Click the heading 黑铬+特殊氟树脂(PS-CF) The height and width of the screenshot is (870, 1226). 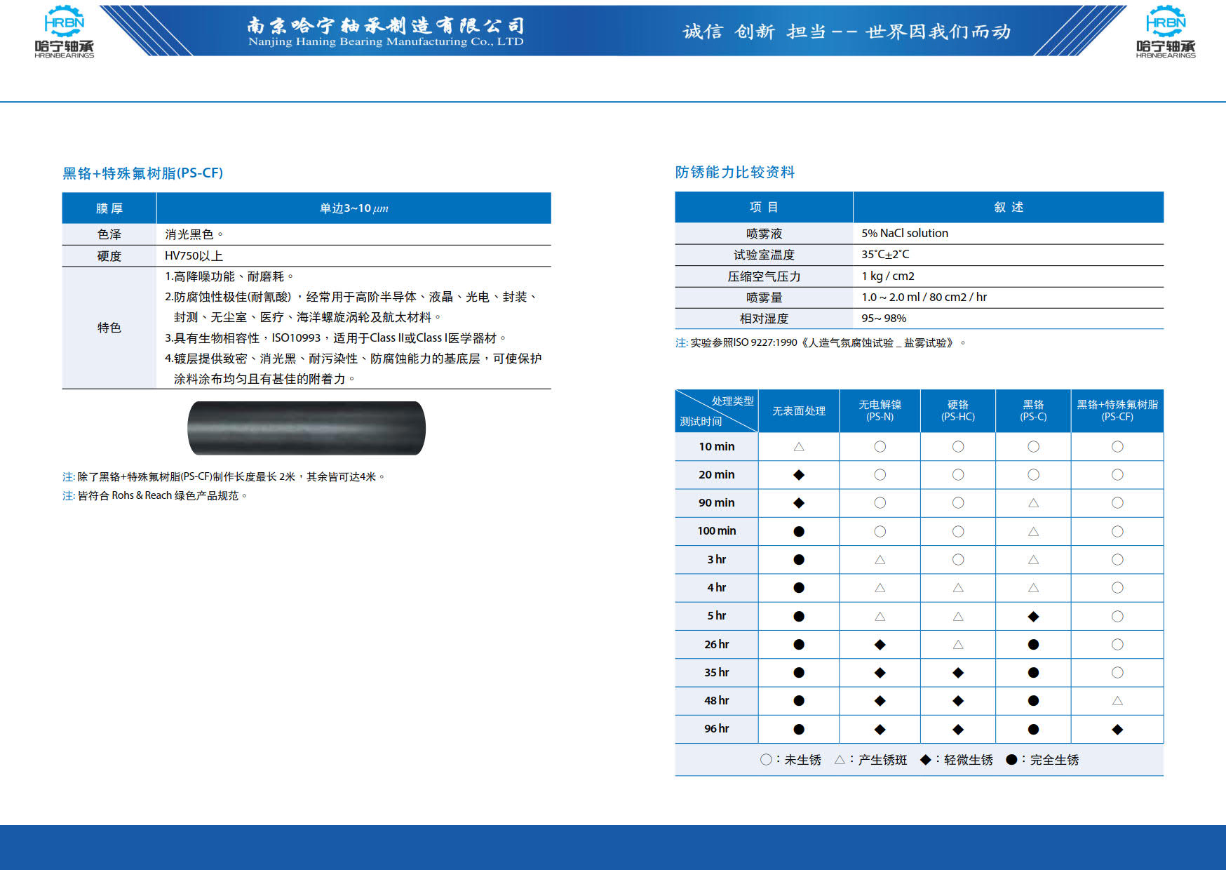[x=143, y=173]
